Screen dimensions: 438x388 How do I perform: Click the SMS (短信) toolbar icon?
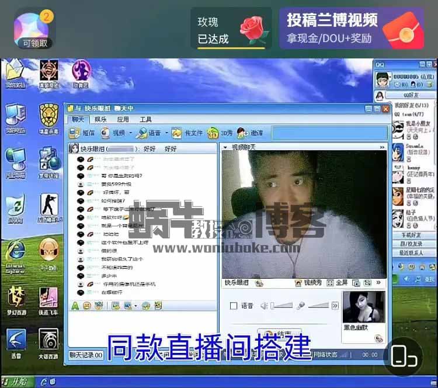tap(75, 133)
